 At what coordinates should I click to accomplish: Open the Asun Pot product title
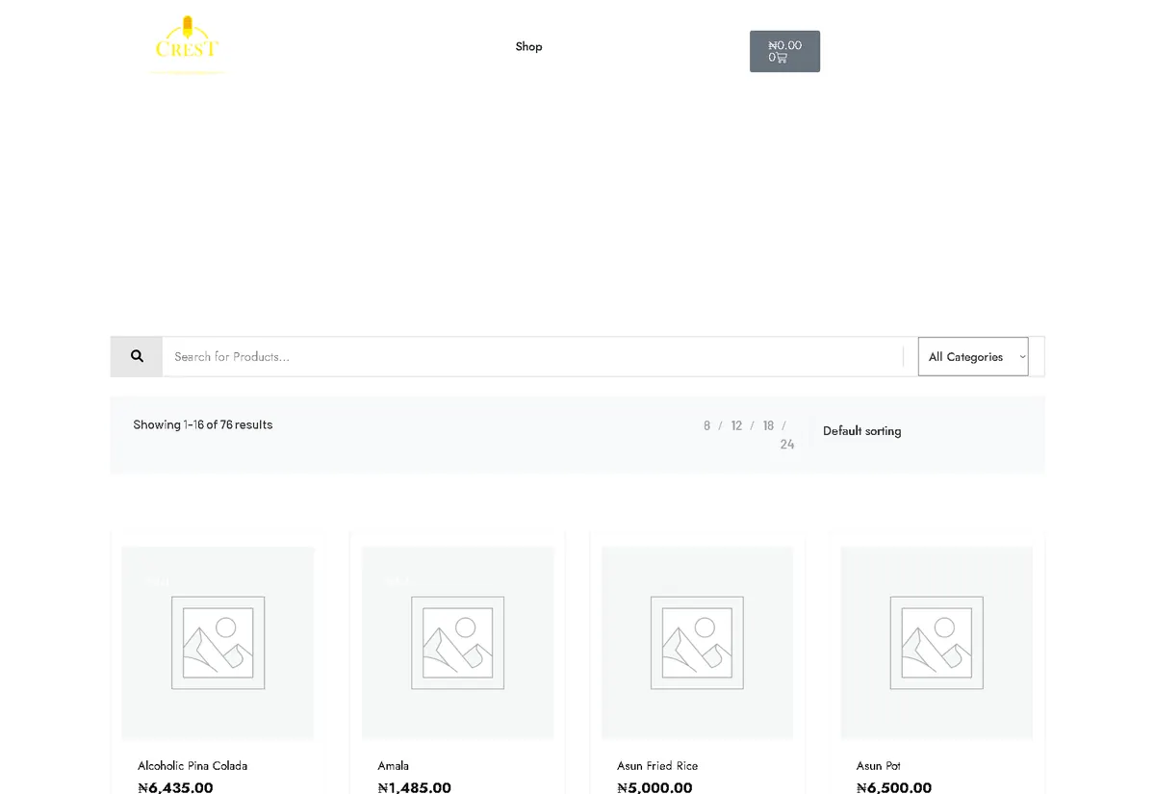pyautogui.click(x=879, y=766)
